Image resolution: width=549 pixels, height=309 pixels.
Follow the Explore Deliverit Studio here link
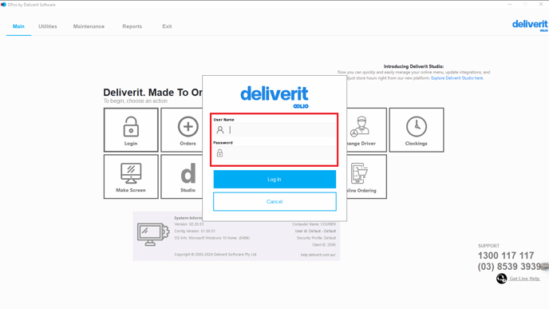click(457, 78)
